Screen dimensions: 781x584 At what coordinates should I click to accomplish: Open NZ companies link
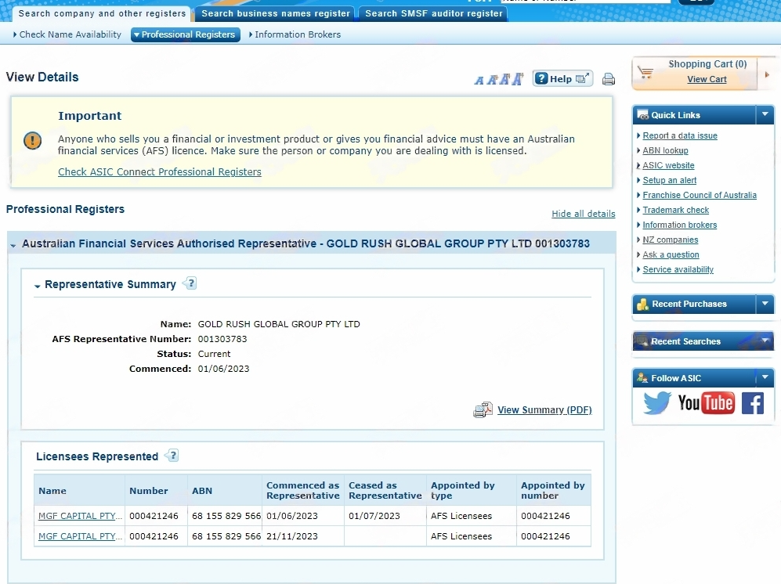[671, 240]
